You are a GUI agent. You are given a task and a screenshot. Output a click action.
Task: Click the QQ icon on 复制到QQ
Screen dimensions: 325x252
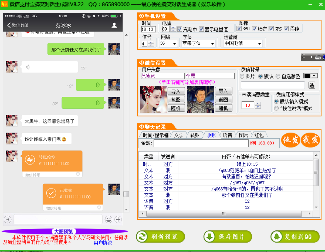(277, 237)
